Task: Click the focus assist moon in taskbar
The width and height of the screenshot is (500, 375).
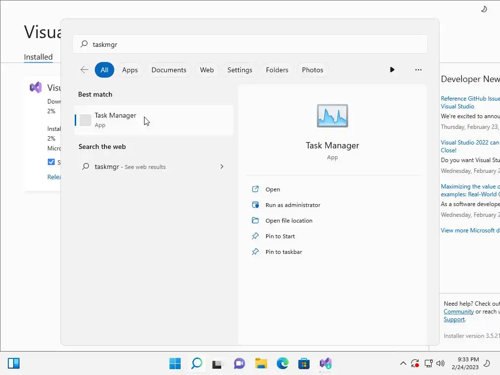Action: [487, 363]
